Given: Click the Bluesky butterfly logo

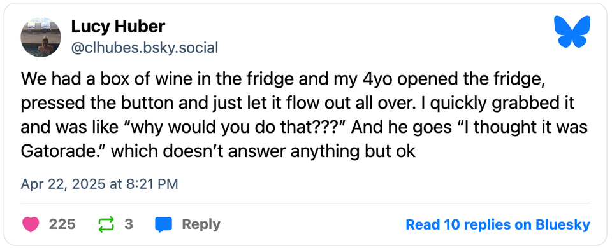Looking at the screenshot, I should tap(572, 32).
